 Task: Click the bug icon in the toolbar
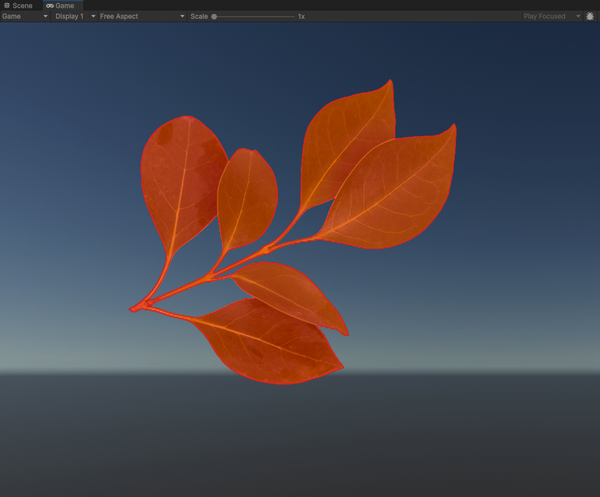pos(590,16)
